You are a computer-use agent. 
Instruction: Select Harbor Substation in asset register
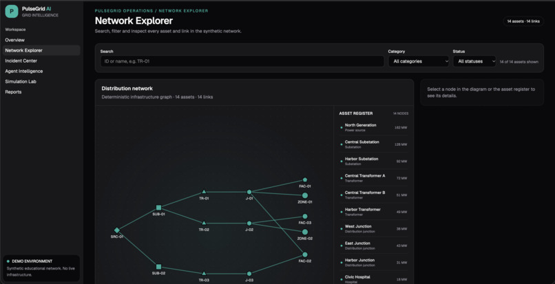click(x=374, y=162)
